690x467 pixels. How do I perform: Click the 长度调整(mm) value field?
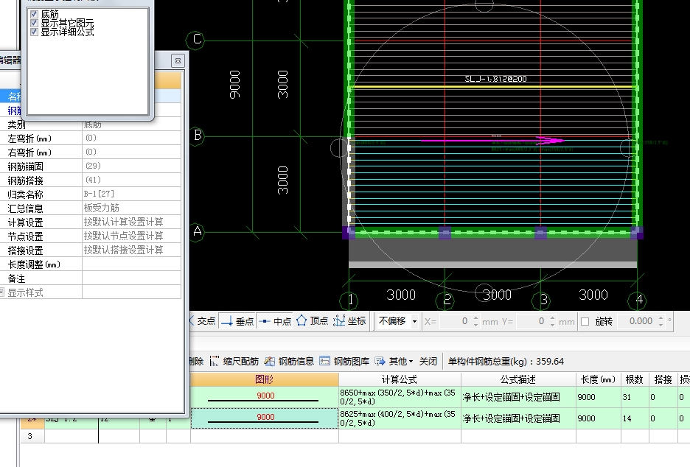click(x=131, y=264)
